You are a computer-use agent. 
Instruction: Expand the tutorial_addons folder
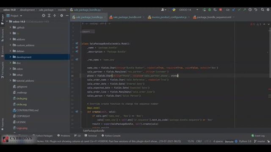coord(10,81)
